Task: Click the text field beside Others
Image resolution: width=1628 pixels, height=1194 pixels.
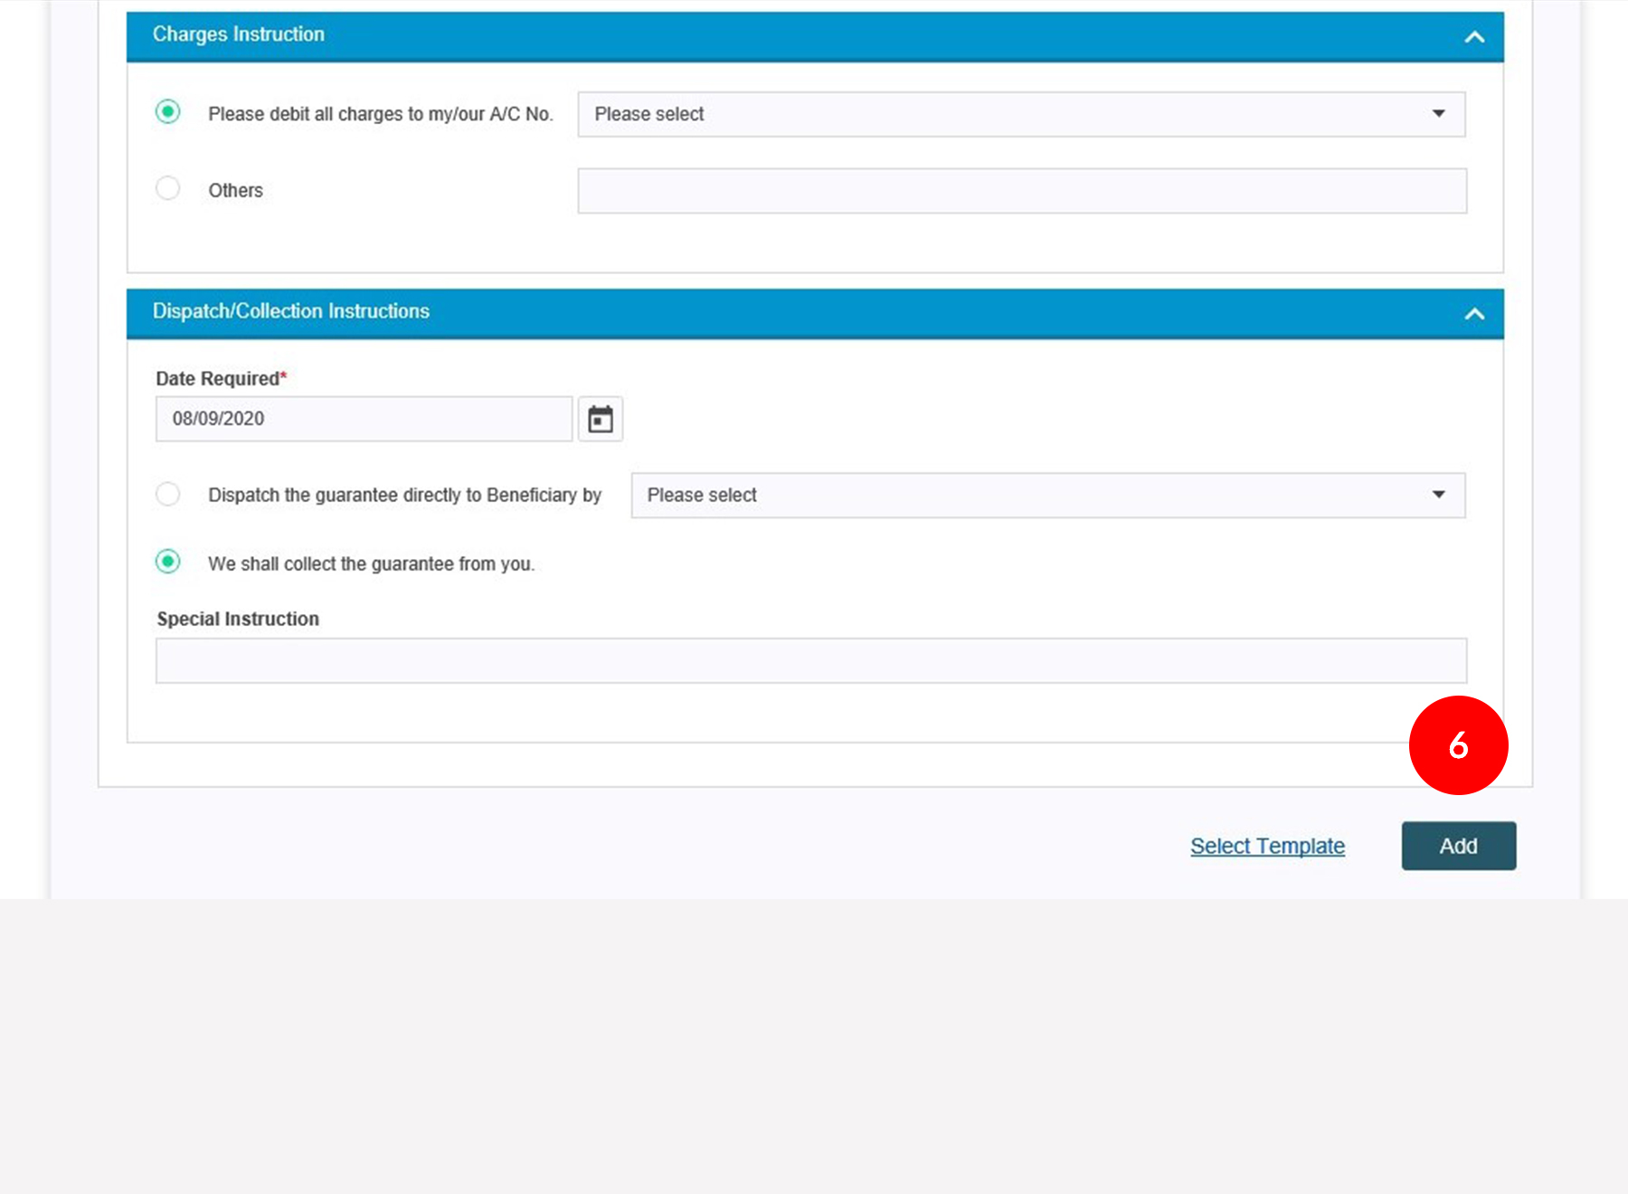Action: tap(1021, 191)
